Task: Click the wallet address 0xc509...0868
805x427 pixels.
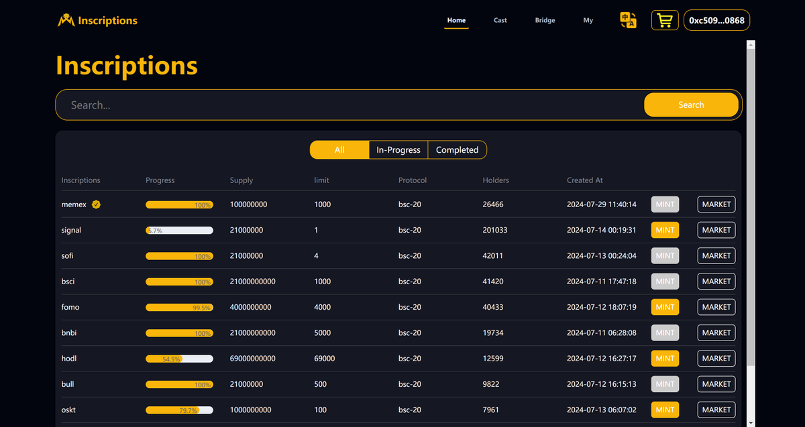Action: pos(716,20)
